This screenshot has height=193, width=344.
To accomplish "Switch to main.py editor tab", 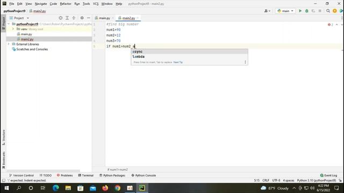I will [x=104, y=18].
